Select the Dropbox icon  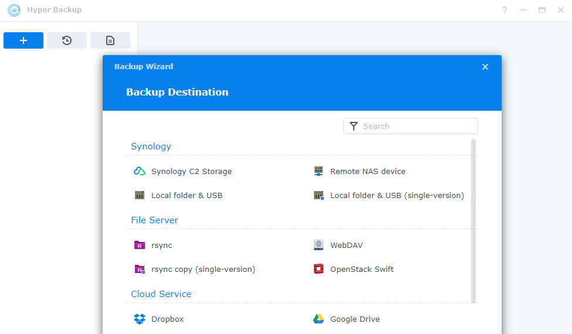(x=140, y=319)
